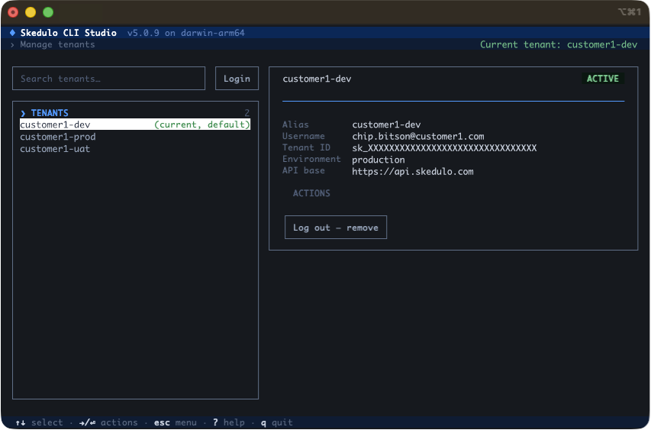Click the green zoom window button
Image resolution: width=651 pixels, height=430 pixels.
tap(48, 12)
